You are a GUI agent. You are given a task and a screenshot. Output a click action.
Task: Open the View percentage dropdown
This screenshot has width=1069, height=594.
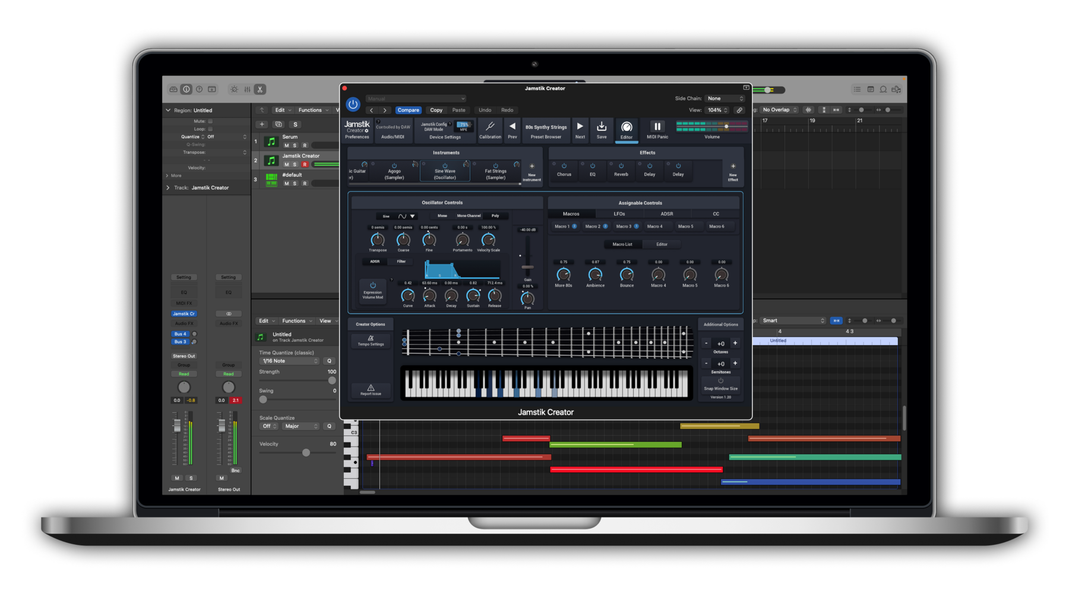click(717, 110)
